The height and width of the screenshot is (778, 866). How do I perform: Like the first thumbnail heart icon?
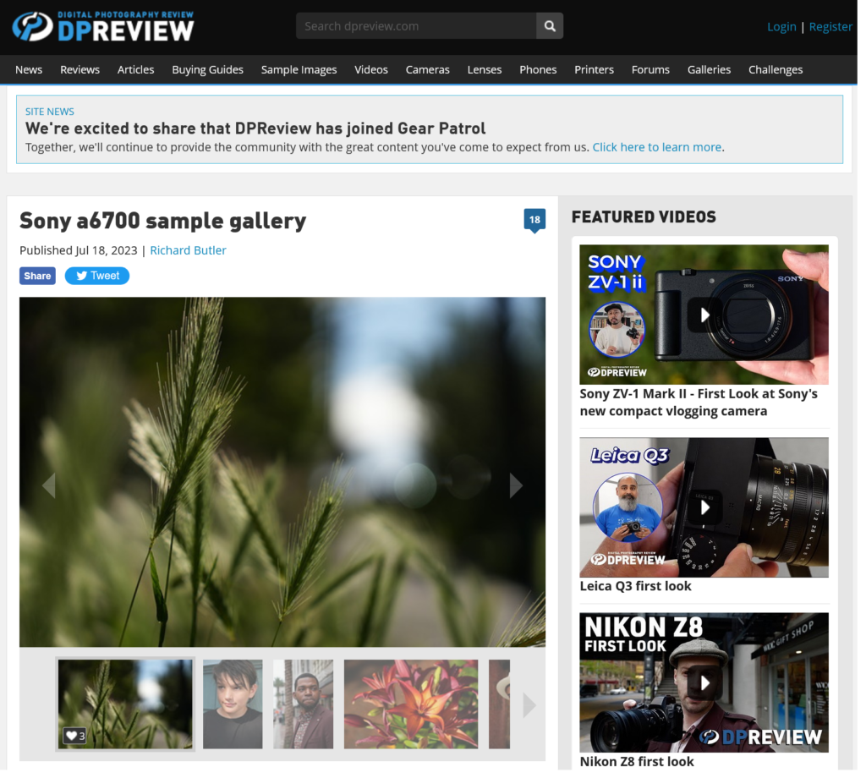70,736
